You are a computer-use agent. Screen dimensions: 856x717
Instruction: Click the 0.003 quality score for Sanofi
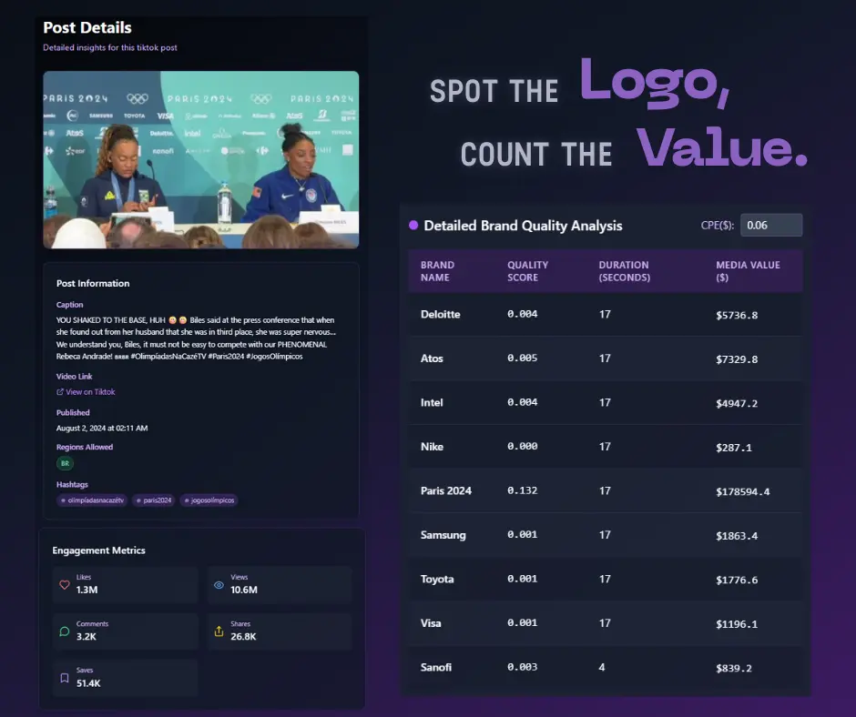click(x=522, y=667)
